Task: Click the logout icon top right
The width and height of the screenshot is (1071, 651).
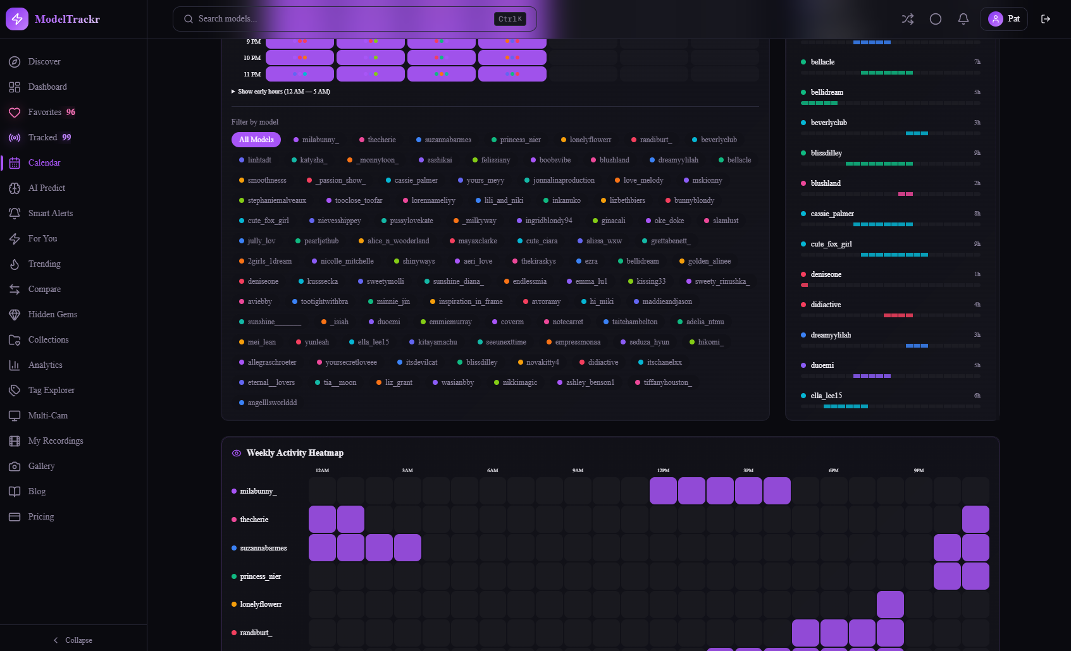Action: point(1046,19)
